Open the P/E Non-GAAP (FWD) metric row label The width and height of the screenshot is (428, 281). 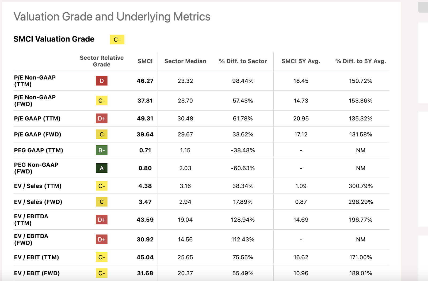pyautogui.click(x=35, y=101)
